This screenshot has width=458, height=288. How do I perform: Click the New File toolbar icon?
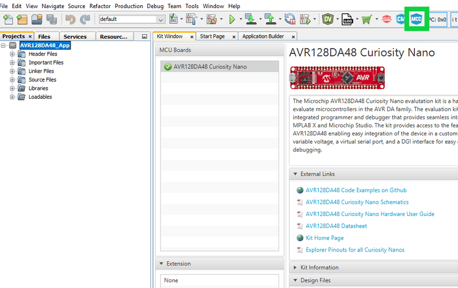point(8,19)
